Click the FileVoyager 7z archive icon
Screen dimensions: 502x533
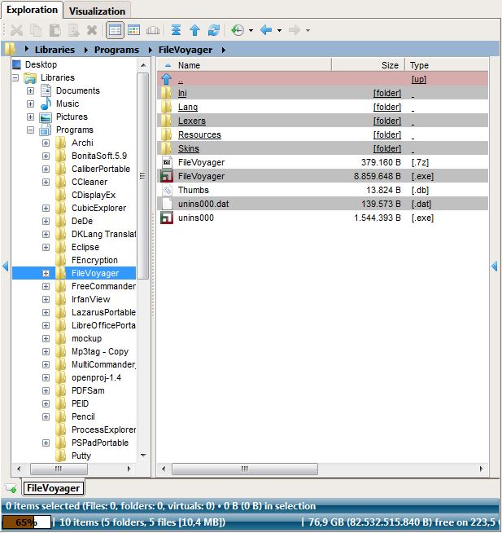coord(167,162)
